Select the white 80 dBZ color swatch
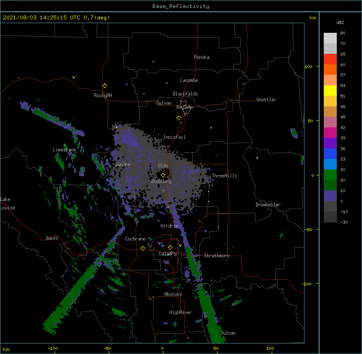This screenshot has width=362, height=354. pos(330,38)
